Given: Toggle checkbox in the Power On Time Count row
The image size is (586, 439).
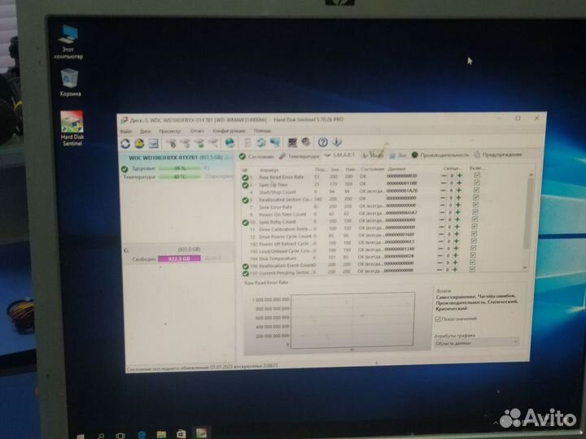Looking at the screenshot, I should tap(475, 211).
